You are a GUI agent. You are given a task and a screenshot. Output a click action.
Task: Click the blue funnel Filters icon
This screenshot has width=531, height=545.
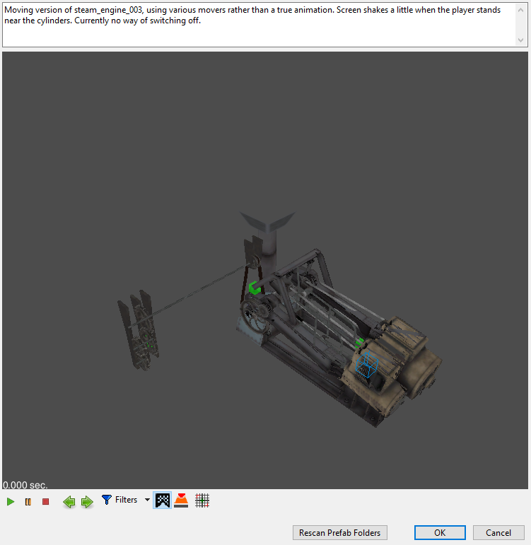(106, 500)
